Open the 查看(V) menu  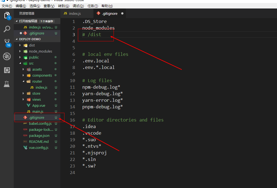click(x=49, y=6)
